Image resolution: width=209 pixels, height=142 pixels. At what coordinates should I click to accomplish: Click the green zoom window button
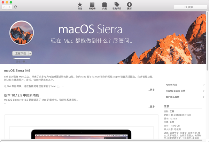pyautogui.click(x=11, y=2)
